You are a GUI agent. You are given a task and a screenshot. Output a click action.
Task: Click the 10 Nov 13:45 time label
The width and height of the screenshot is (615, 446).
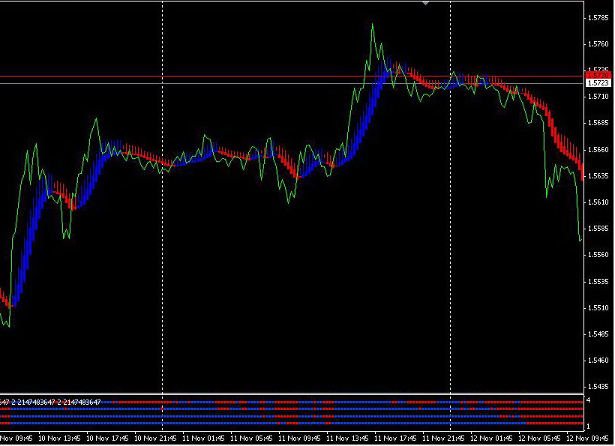pos(59,439)
